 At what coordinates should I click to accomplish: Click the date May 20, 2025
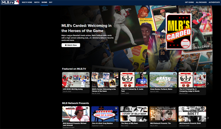[183, 93]
